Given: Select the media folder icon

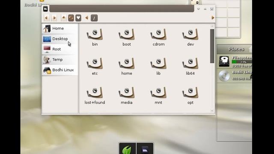Looking at the screenshot, I should pos(127,93).
